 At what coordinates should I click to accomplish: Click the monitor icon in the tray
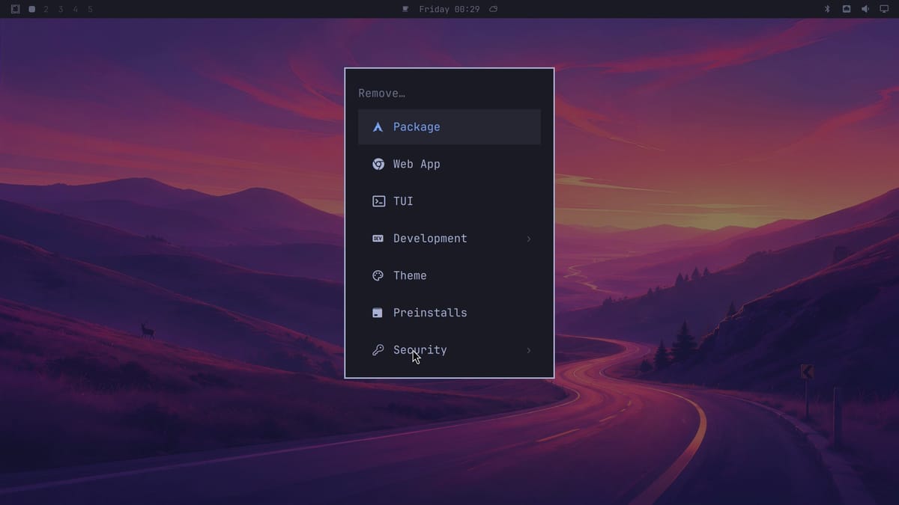[884, 9]
